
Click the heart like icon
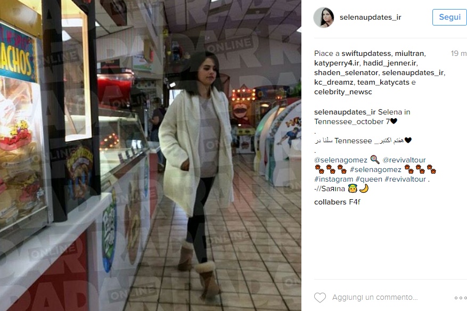click(320, 297)
